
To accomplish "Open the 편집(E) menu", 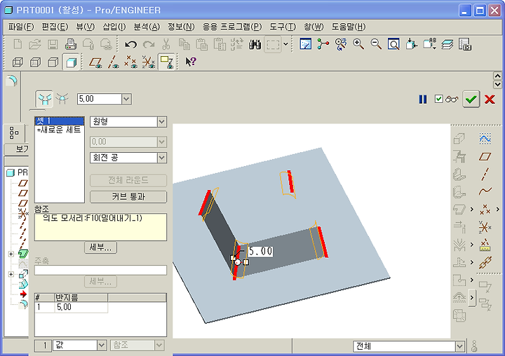I will 55,27.
